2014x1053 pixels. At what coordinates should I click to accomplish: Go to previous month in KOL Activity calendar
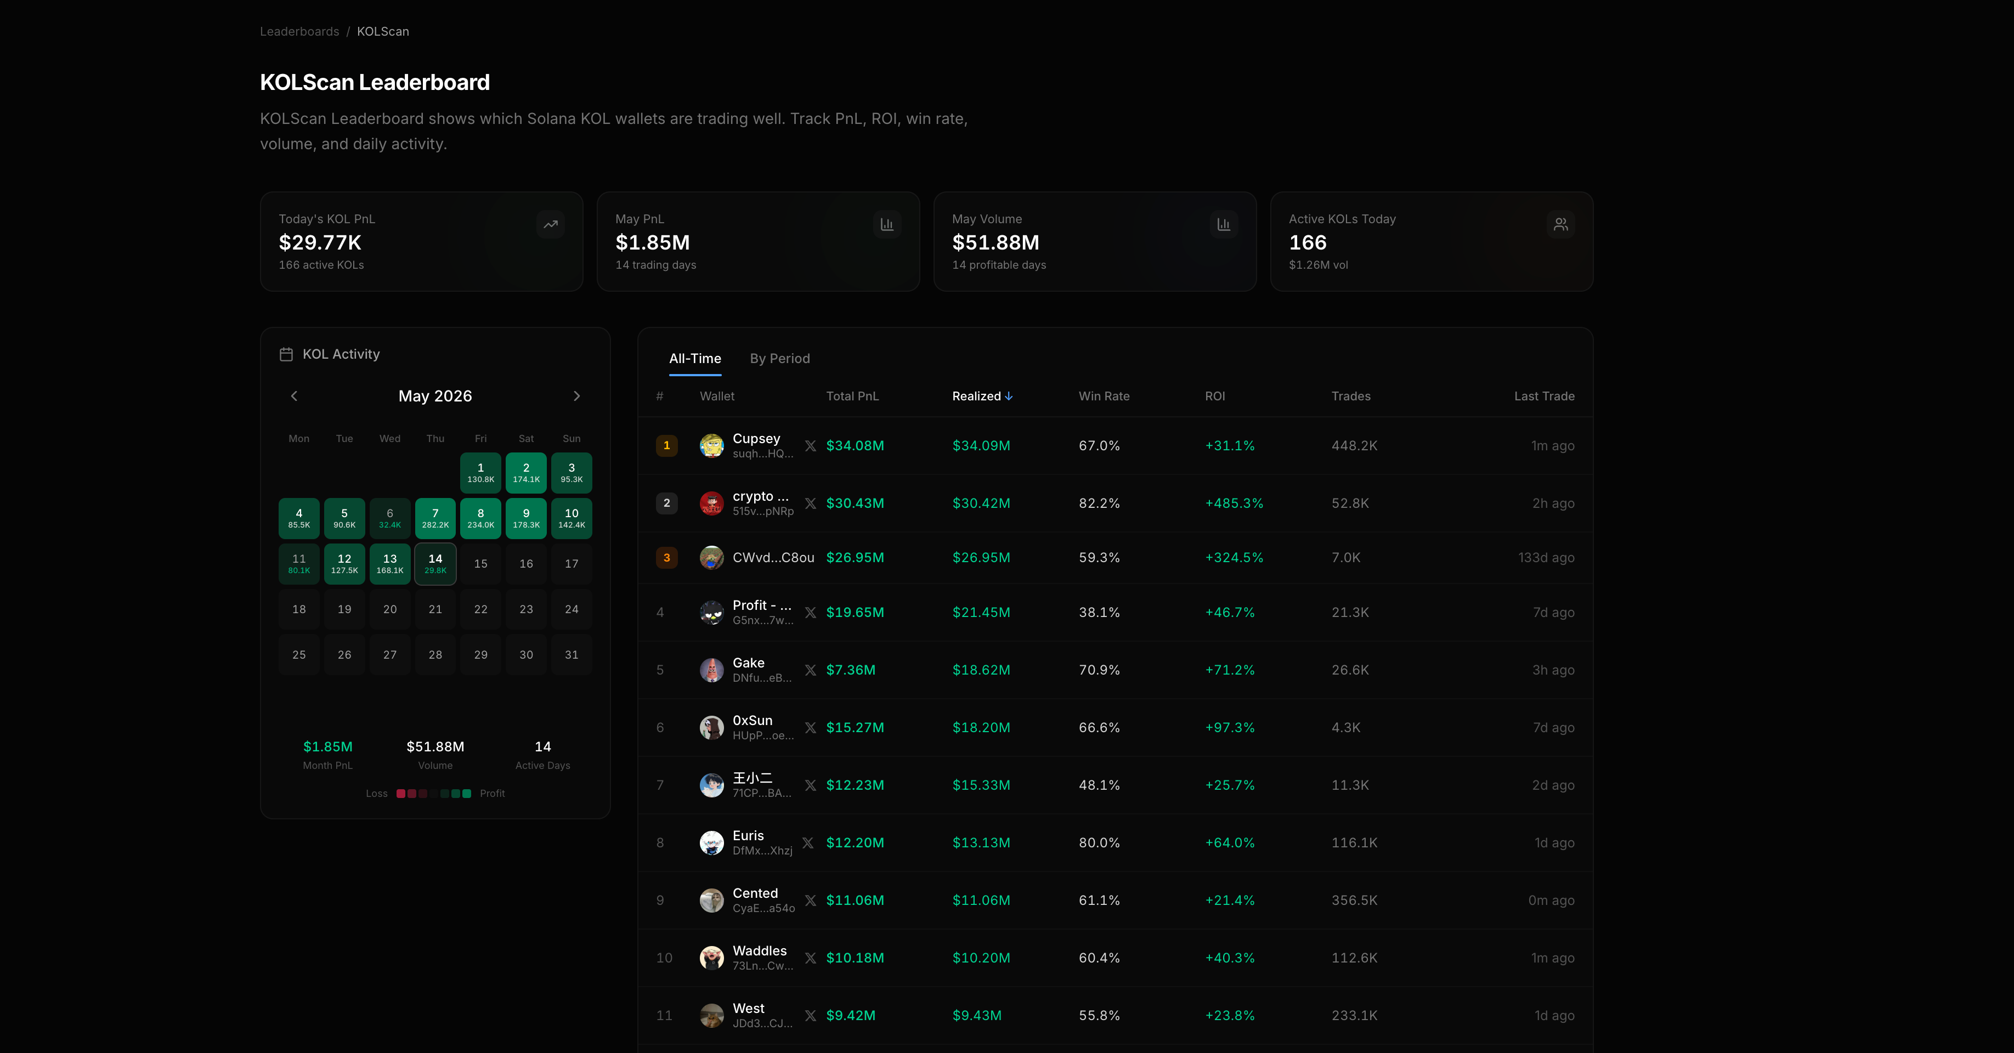(294, 397)
